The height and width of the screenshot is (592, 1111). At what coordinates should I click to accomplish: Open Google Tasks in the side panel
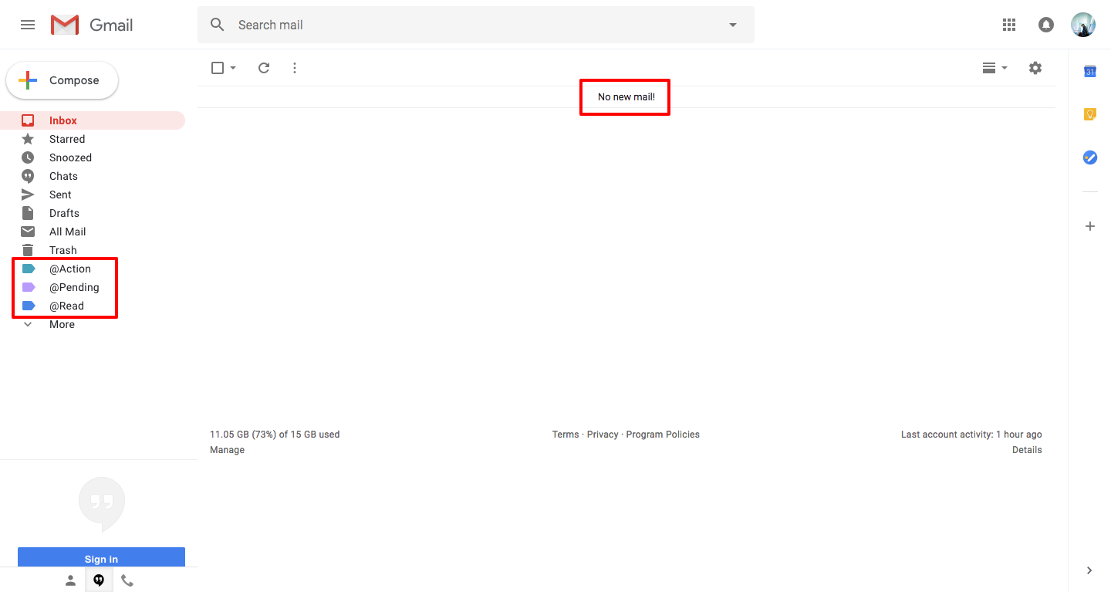click(1089, 157)
